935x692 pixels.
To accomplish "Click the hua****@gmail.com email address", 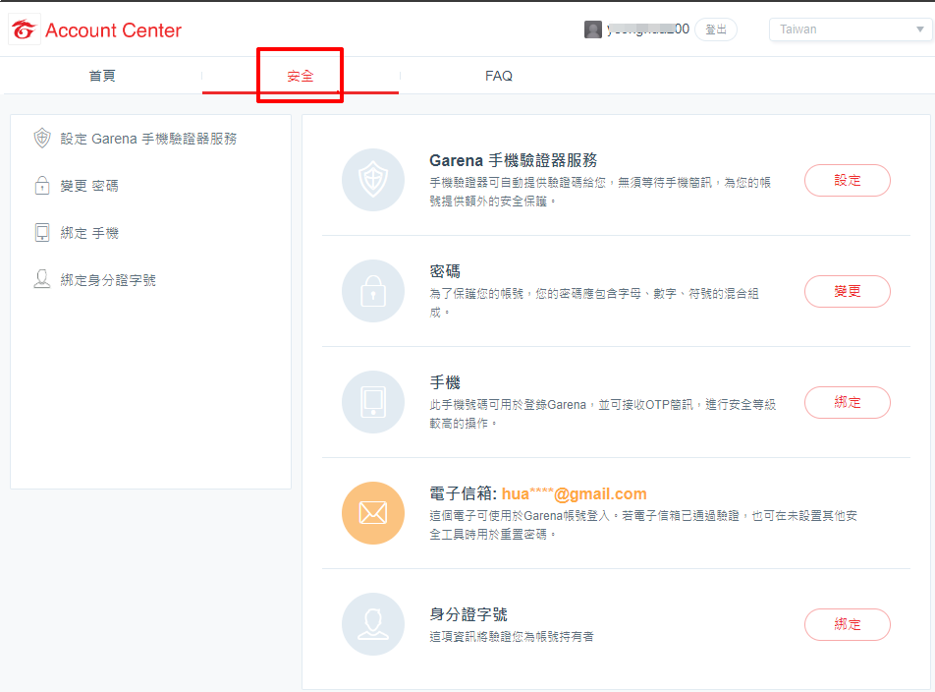I will [x=574, y=494].
